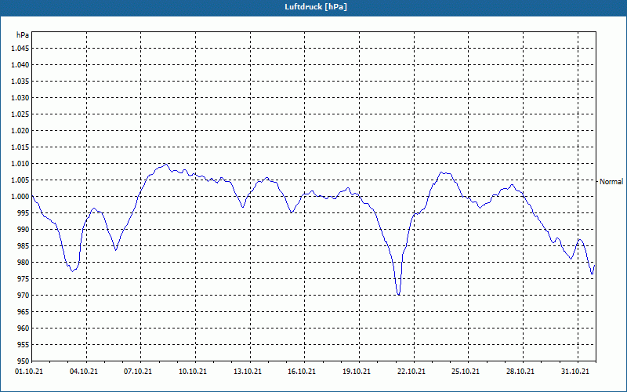This screenshot has height=392, width=627.
Task: Click the pressure peak near 1.010
Action: [x=165, y=164]
